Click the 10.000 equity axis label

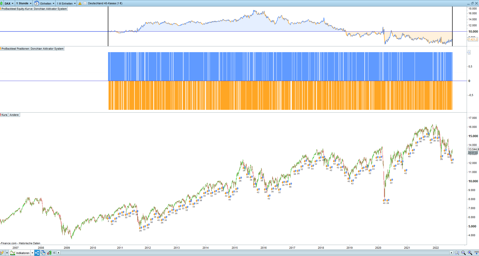[473, 32]
